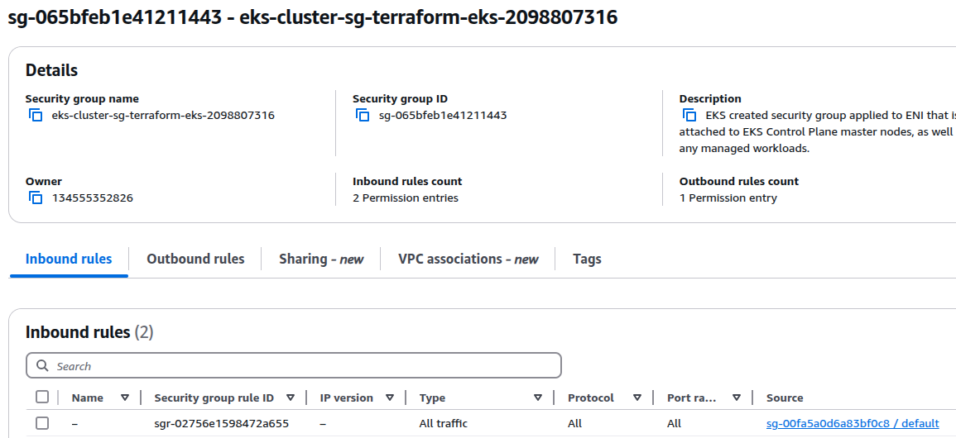The image size is (956, 438).
Task: Switch to Inbound rules tab
Action: [69, 259]
